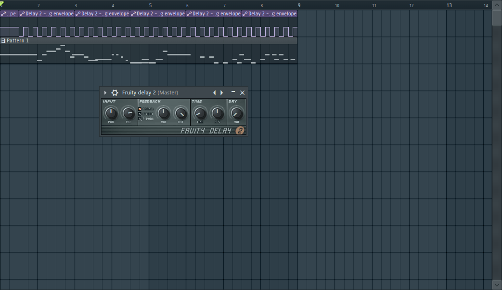Click bar 5 on the timeline ruler

[x=150, y=5]
